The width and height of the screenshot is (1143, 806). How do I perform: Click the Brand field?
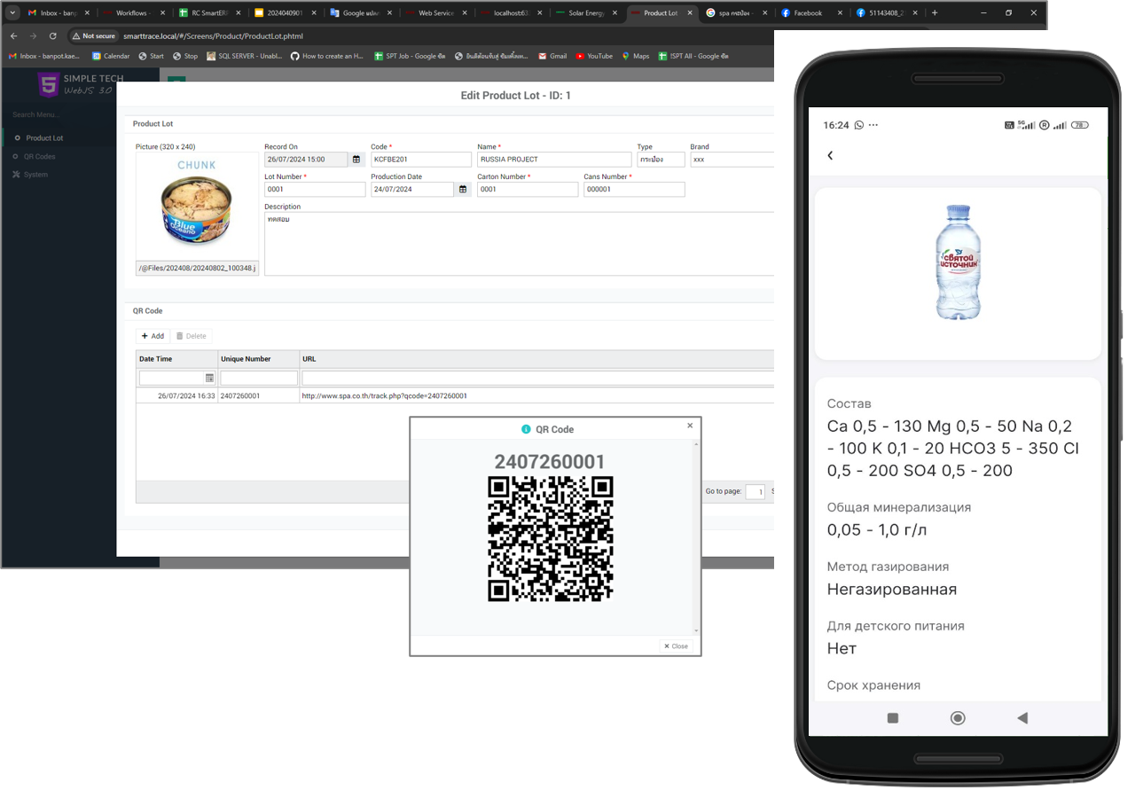click(x=732, y=160)
